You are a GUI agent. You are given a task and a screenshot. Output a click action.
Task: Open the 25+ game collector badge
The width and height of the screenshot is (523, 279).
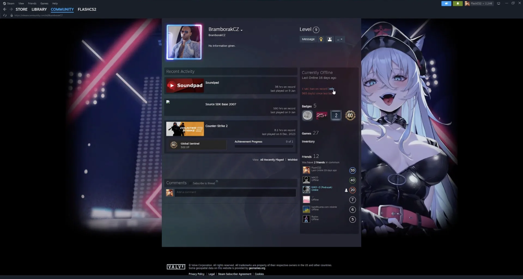click(321, 116)
